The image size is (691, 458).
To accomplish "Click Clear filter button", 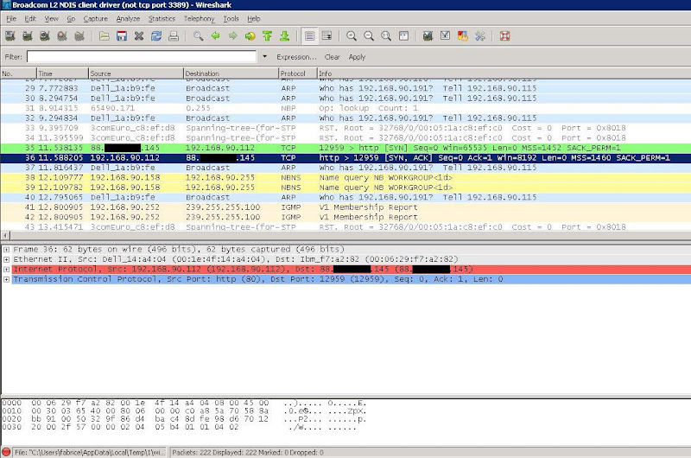I will (x=332, y=57).
